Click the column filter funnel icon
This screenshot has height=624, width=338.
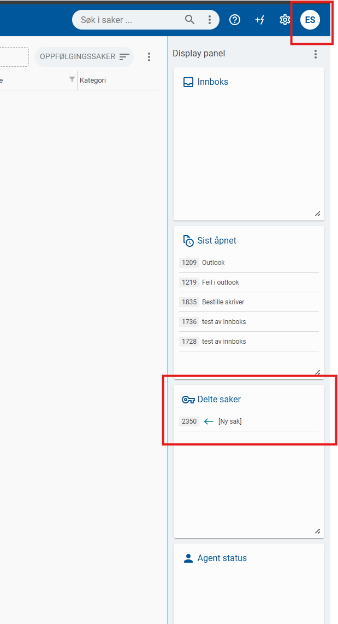72,80
